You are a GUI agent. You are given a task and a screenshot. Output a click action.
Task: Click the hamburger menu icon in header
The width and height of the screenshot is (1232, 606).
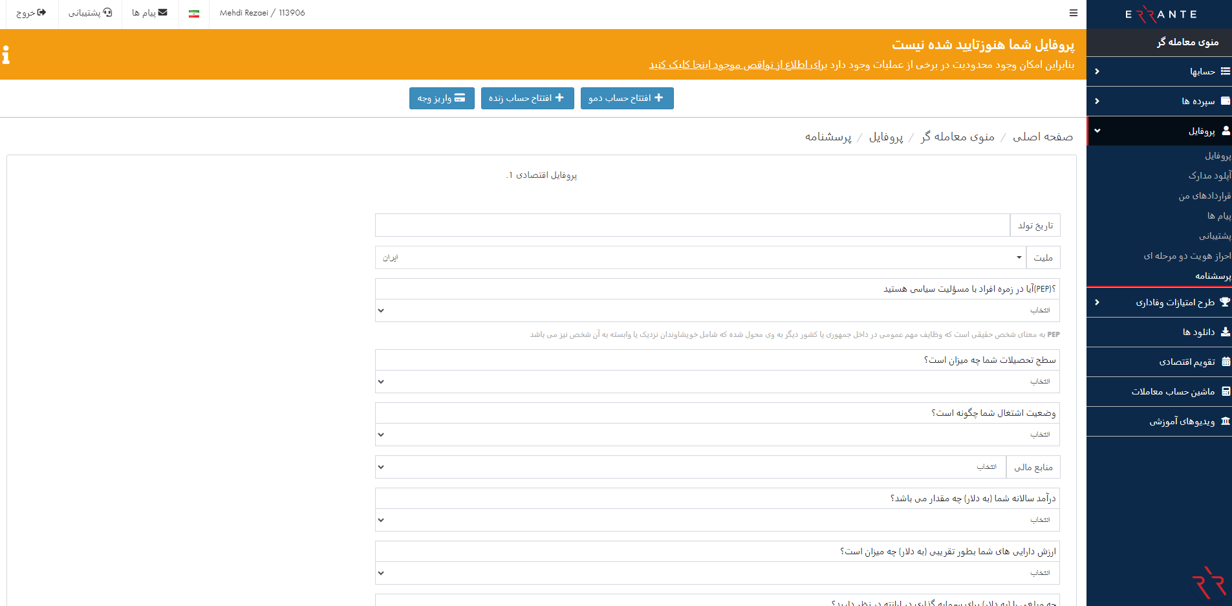coord(1073,13)
